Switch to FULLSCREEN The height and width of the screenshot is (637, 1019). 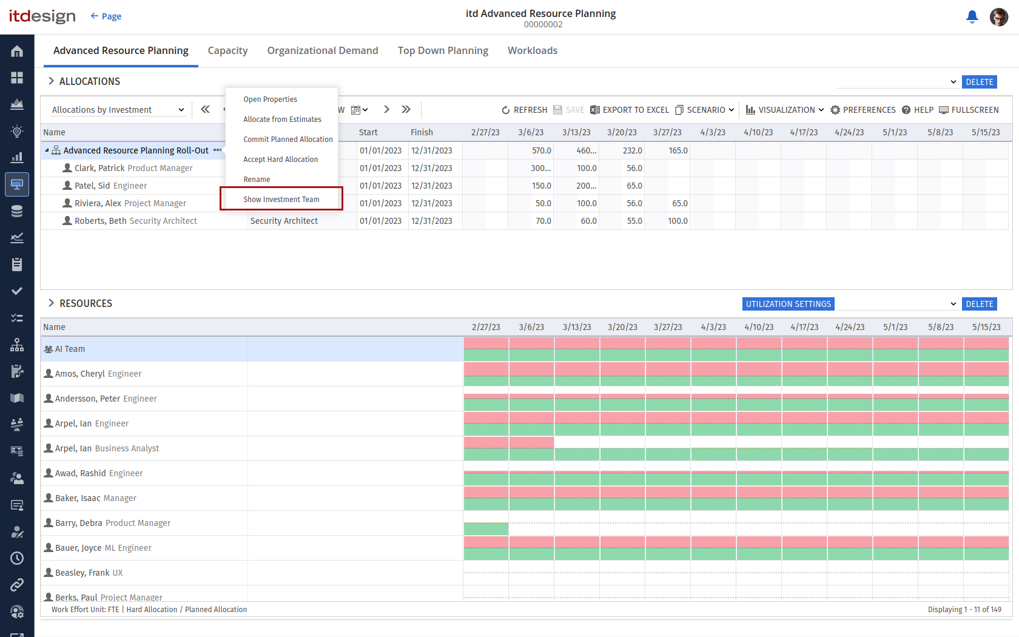pyautogui.click(x=969, y=110)
